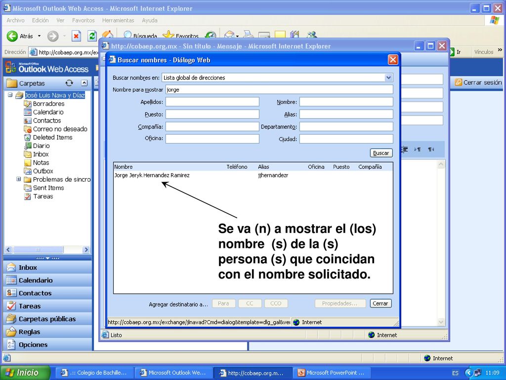Open the Archivo menu

[x=15, y=20]
